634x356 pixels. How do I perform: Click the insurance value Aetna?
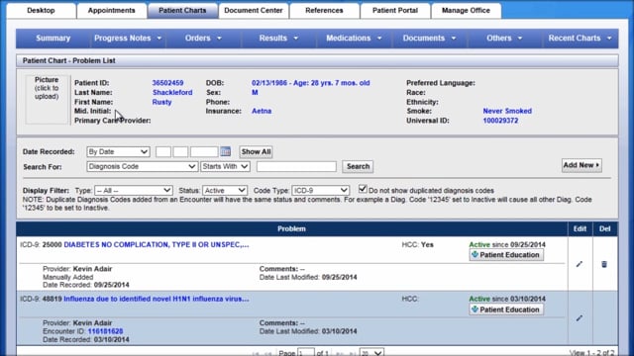[262, 111]
